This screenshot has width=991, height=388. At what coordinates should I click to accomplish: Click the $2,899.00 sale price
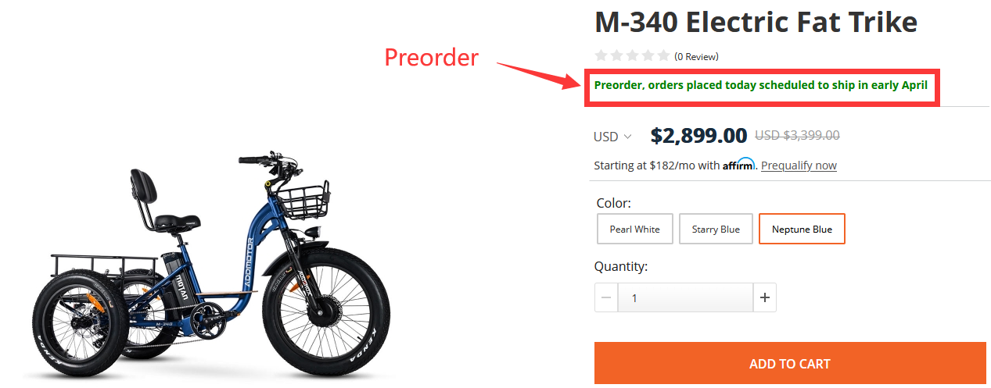tap(698, 136)
